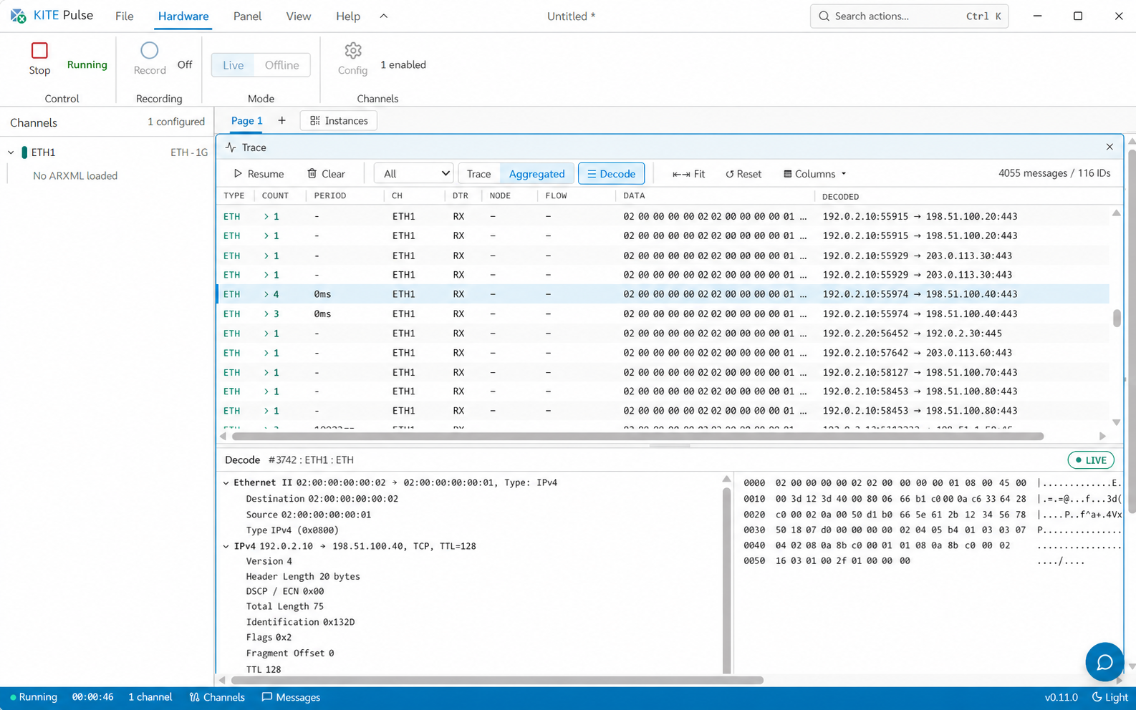Open the Hardware ribbon tab

183,16
